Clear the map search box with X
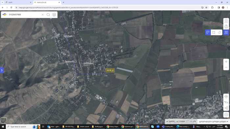Image resolution: width=230 pixels, height=129 pixels. coord(42,15)
